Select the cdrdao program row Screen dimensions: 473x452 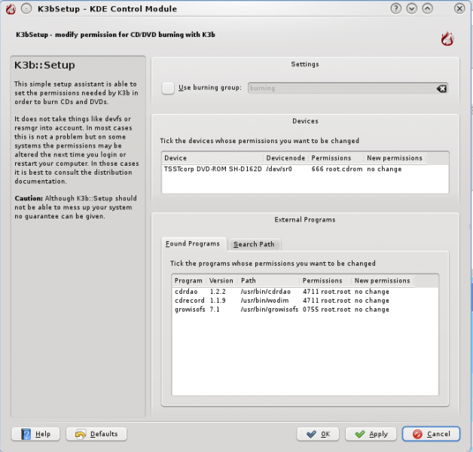click(305, 292)
